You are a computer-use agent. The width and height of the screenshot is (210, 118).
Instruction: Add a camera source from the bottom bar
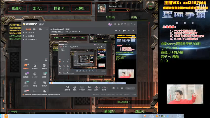point(74,88)
